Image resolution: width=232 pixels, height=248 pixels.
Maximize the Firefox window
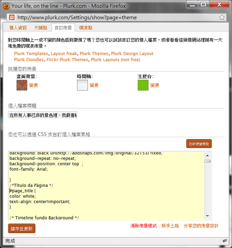point(203,5)
